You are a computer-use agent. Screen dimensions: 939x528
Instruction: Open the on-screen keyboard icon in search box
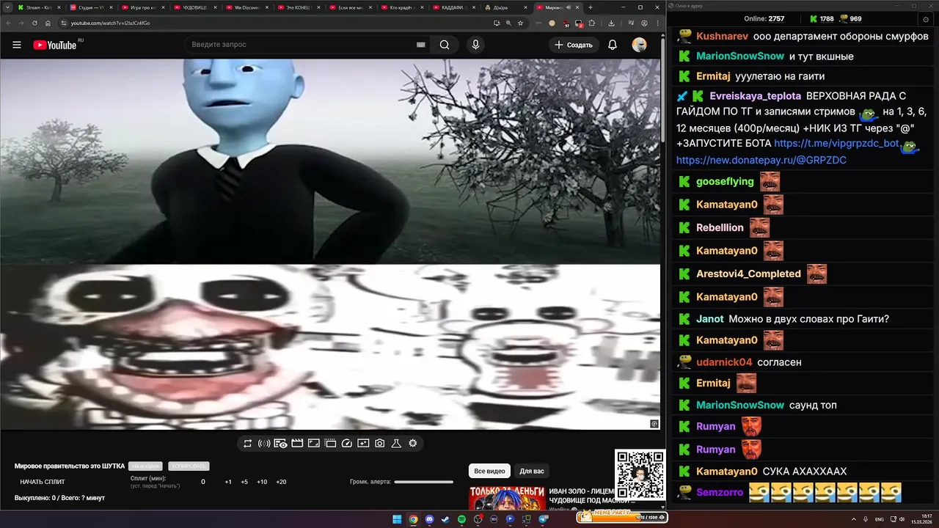coord(421,45)
